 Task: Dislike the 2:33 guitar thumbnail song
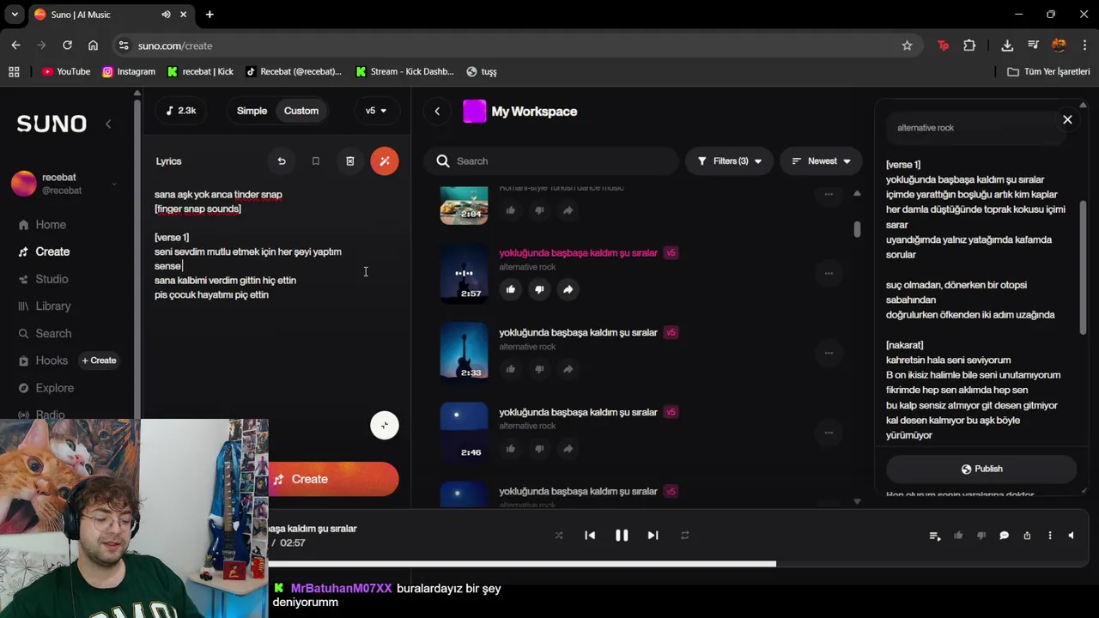point(539,369)
